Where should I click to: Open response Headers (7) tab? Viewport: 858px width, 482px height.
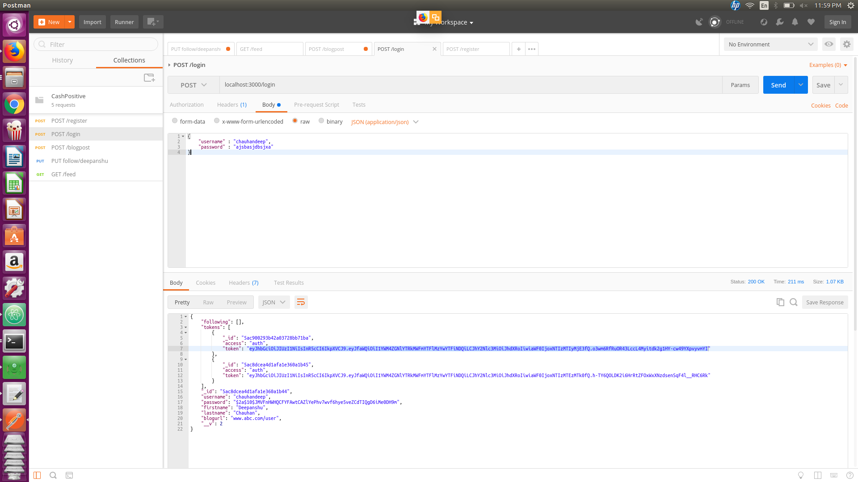pyautogui.click(x=244, y=283)
